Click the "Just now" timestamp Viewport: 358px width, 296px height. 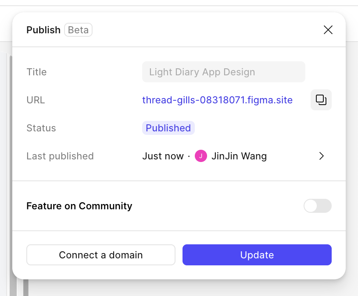(x=163, y=156)
